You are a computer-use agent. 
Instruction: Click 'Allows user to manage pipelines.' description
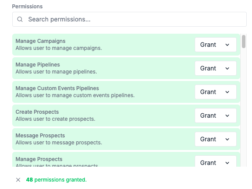click(x=56, y=72)
